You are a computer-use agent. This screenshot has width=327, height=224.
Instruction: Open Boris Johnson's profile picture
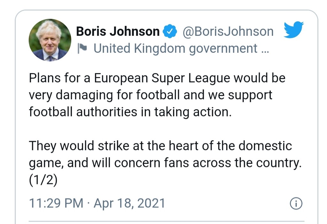click(x=50, y=40)
